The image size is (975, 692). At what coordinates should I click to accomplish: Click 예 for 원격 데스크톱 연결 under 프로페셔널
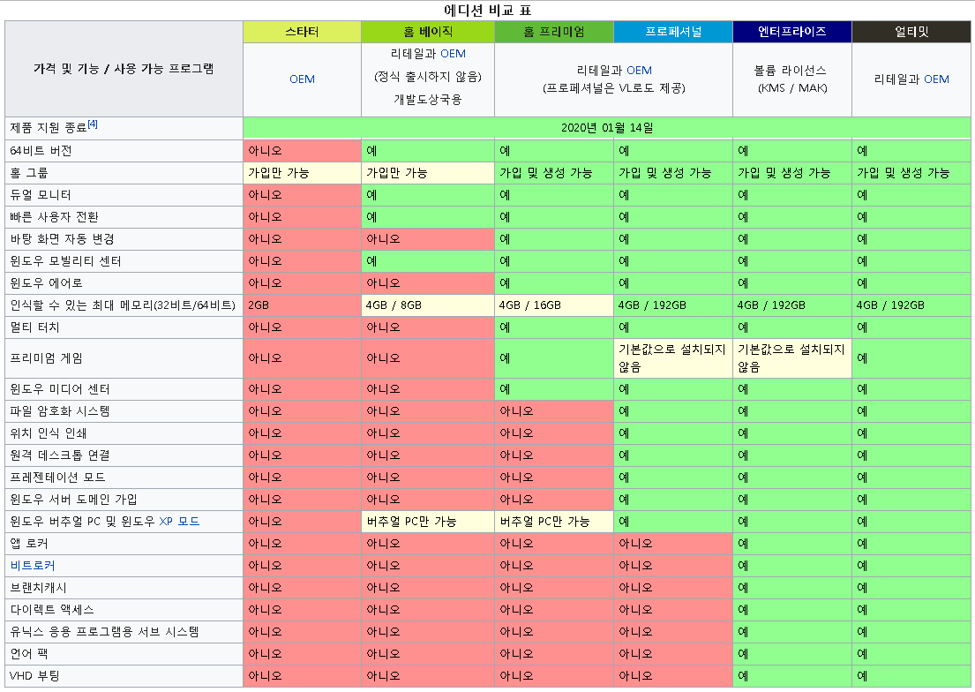[673, 455]
